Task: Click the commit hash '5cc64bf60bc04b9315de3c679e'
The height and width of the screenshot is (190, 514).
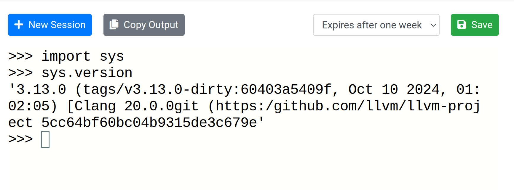Action: coord(149,123)
